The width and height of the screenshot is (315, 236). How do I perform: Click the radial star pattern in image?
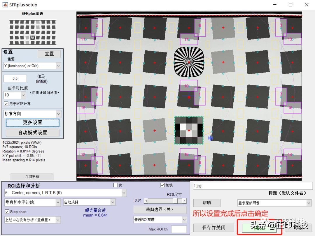189,62
